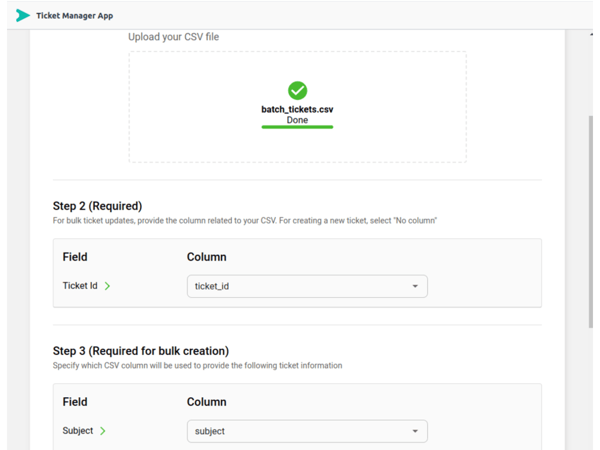The height and width of the screenshot is (450, 600).
Task: Click the selected ticket_id value text
Action: [212, 287]
